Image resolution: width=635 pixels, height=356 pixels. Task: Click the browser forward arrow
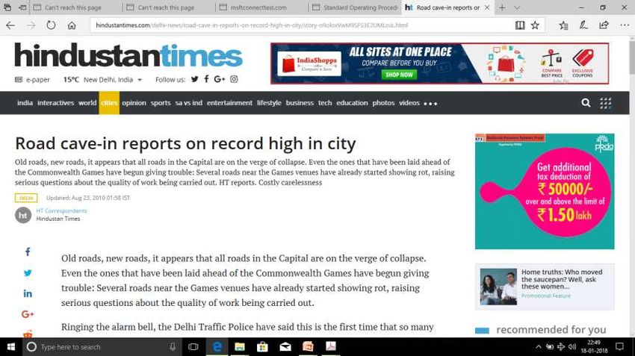(31, 25)
